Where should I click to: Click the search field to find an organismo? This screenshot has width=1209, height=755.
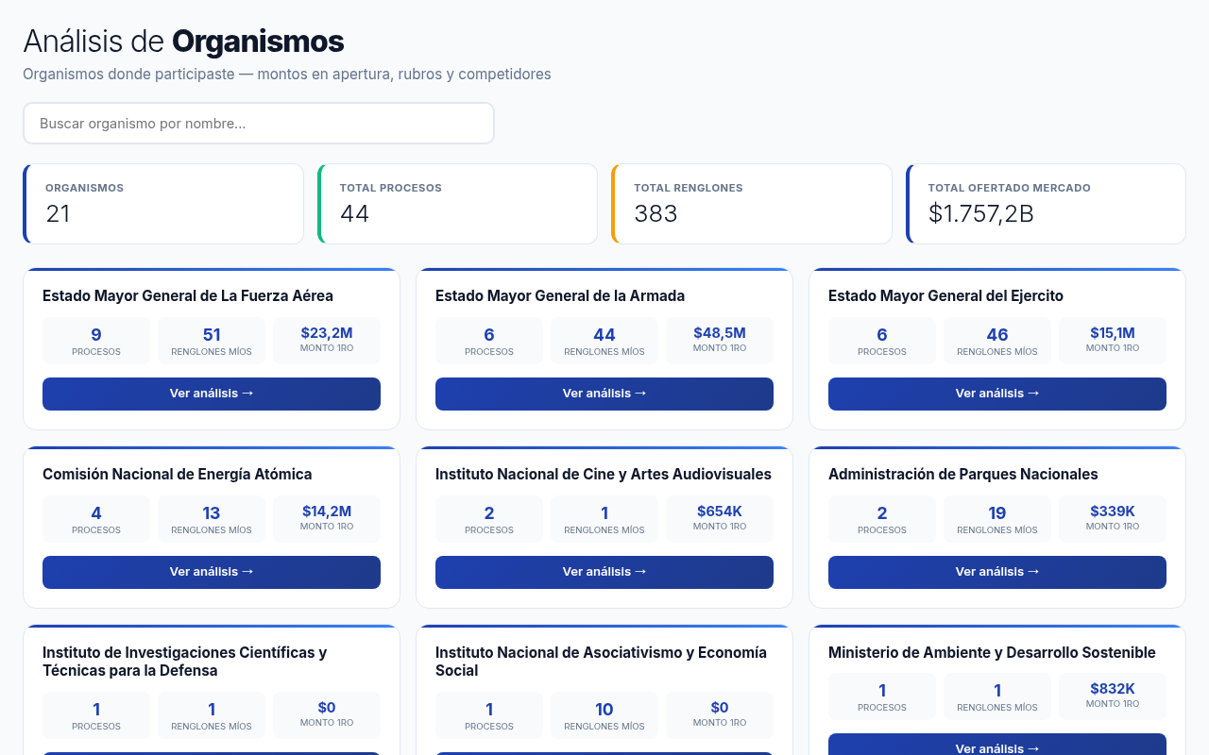(258, 123)
